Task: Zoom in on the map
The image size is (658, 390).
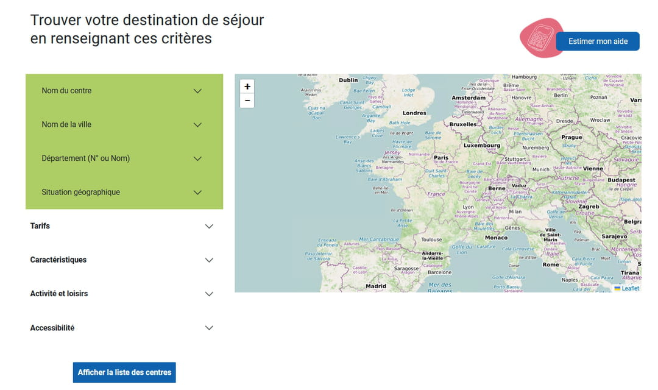Action: pos(247,87)
